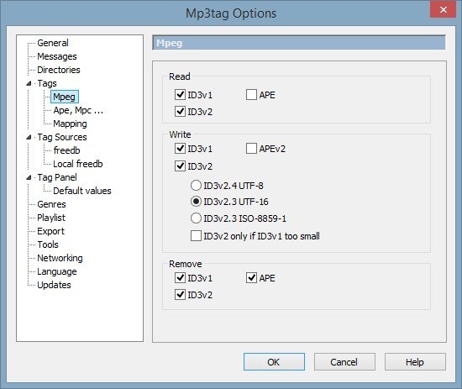Open Tools options page
The height and width of the screenshot is (389, 462).
(x=48, y=244)
